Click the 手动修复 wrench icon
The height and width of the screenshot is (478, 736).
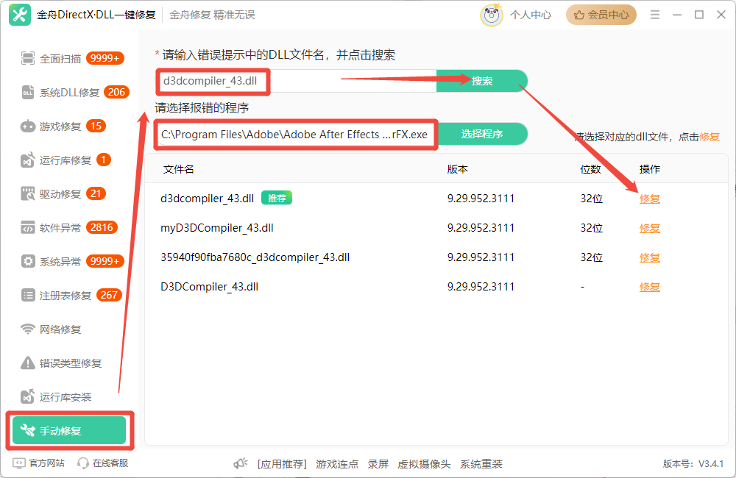coord(28,430)
